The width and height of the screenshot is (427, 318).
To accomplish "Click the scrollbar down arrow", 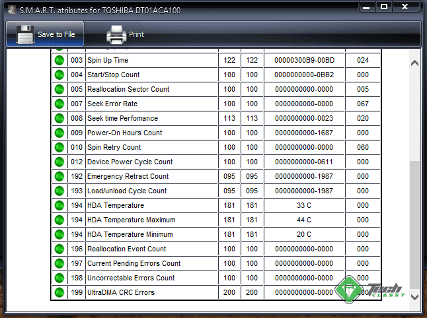I will (x=414, y=297).
